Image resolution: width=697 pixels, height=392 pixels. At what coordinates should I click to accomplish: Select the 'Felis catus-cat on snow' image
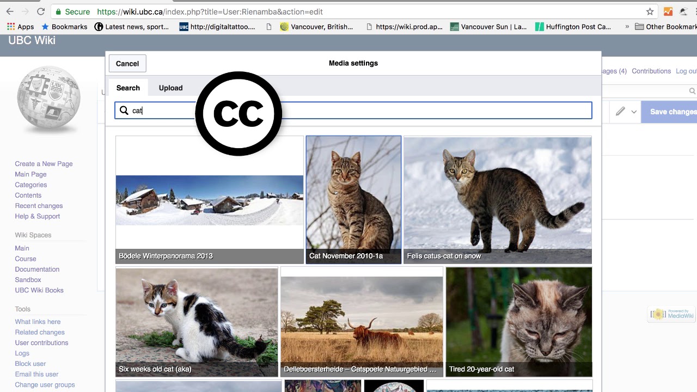(x=498, y=200)
